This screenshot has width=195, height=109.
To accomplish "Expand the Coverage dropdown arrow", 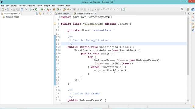I will tap(45, 9).
